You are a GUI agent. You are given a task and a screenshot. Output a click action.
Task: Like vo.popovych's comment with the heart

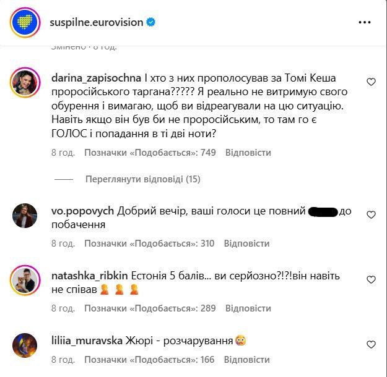point(371,215)
